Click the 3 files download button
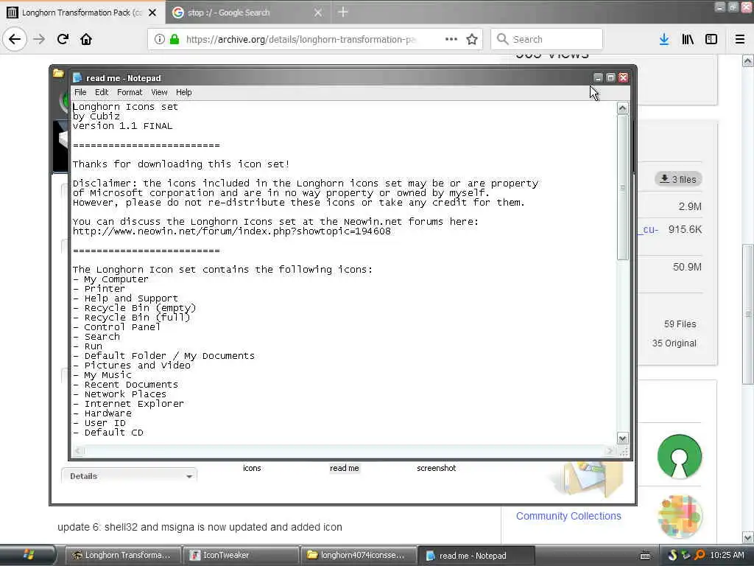 (x=678, y=179)
